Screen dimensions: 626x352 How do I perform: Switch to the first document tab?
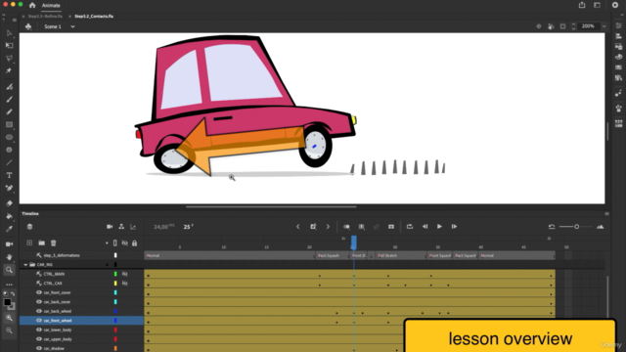(x=45, y=17)
